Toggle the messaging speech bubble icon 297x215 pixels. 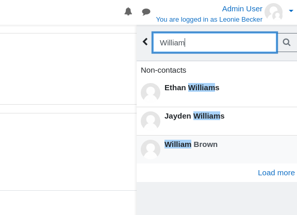[146, 12]
